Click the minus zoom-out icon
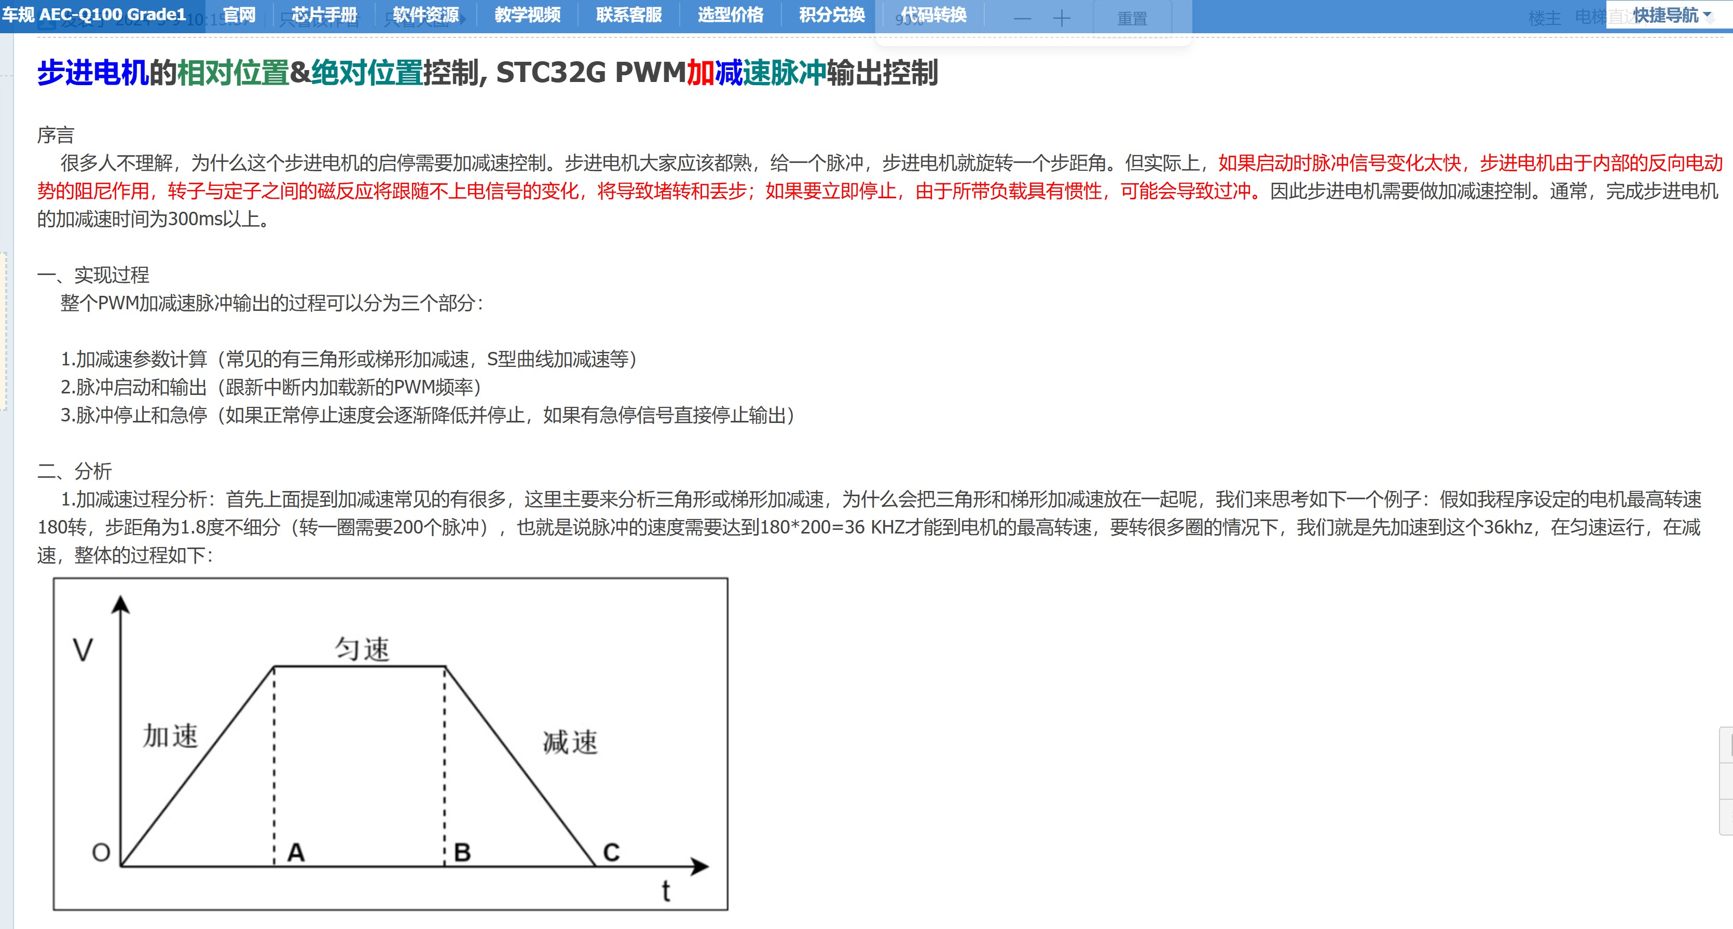The image size is (1733, 929). pyautogui.click(x=1022, y=19)
